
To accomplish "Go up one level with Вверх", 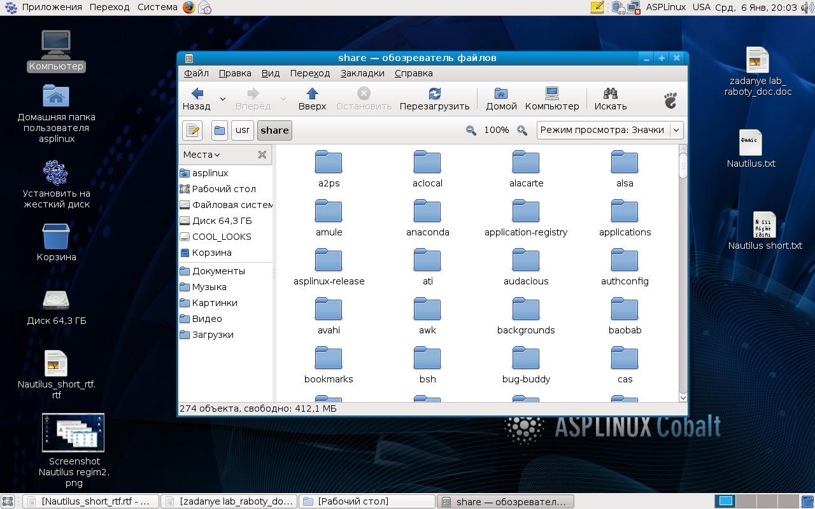I will pos(312,99).
